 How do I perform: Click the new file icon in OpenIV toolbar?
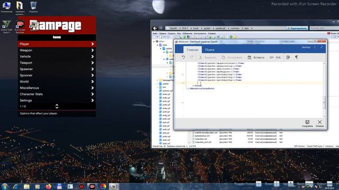coord(154,37)
